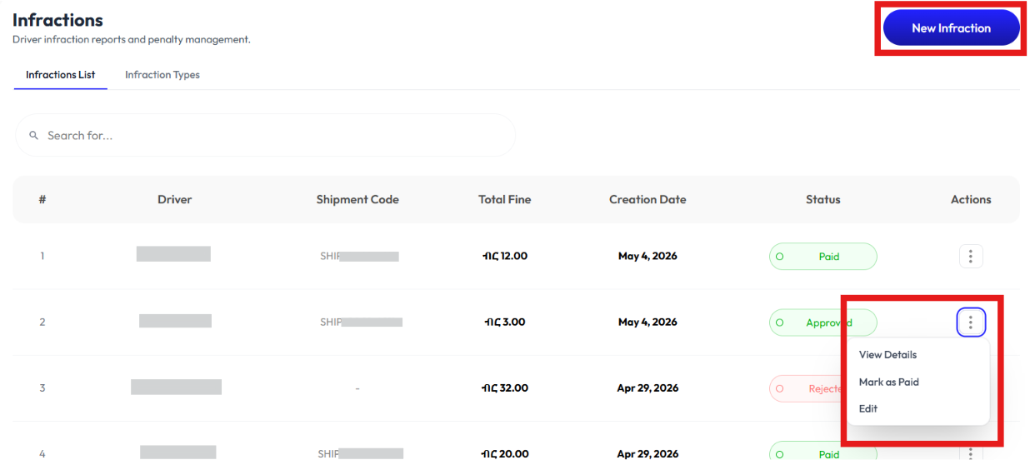
Task: Click the Paid status badge in row 1
Action: pyautogui.click(x=823, y=257)
